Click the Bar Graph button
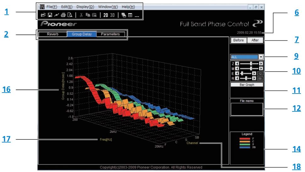The height and width of the screenshot is (172, 305). click(247, 85)
